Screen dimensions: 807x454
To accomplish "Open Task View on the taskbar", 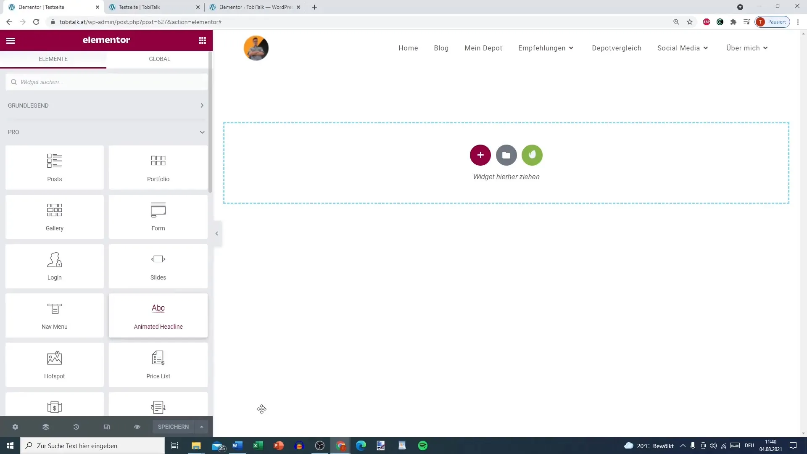I will pyautogui.click(x=175, y=446).
